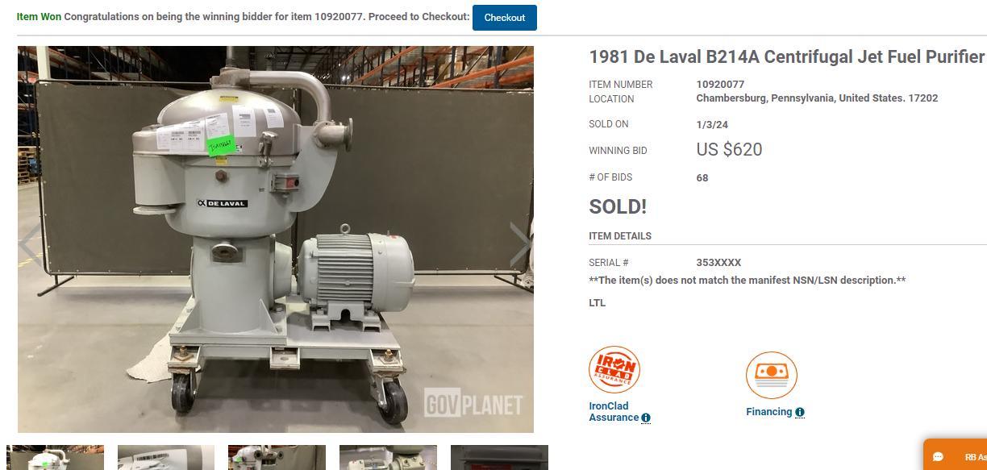Click the Checkout button
The width and height of the screenshot is (987, 470).
(504, 18)
